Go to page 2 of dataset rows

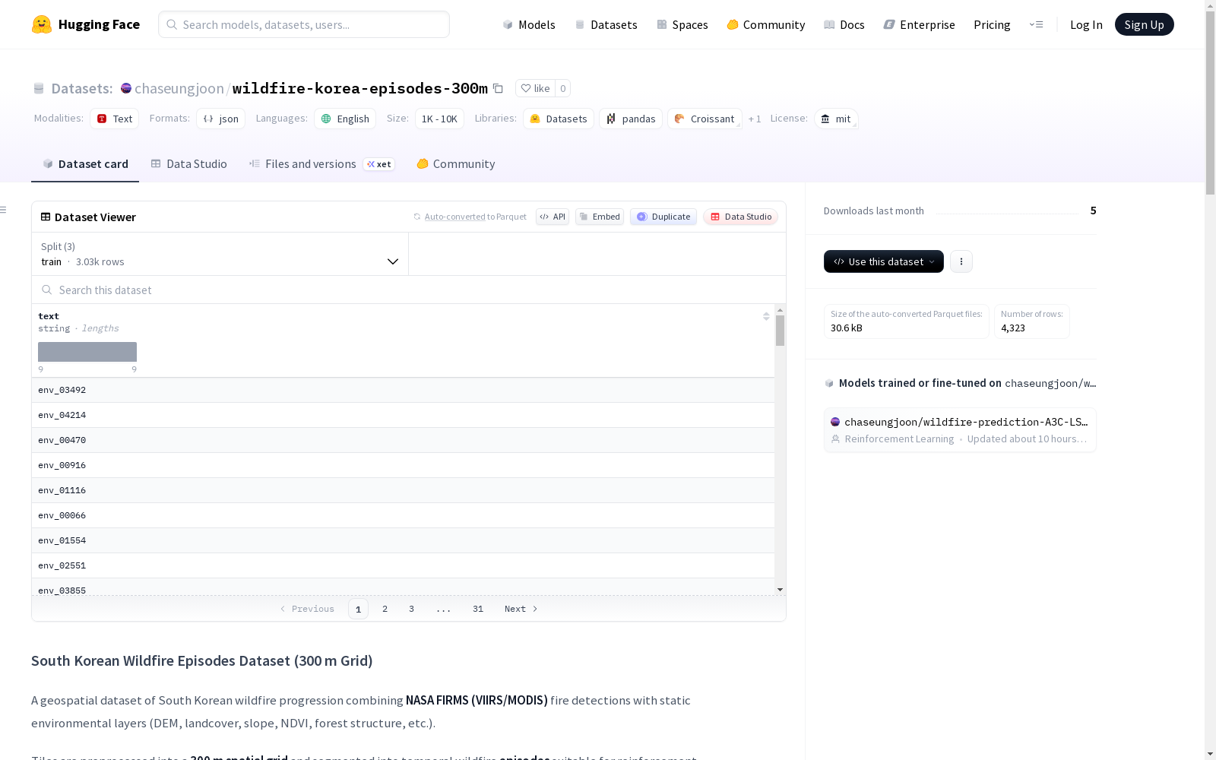coord(385,609)
